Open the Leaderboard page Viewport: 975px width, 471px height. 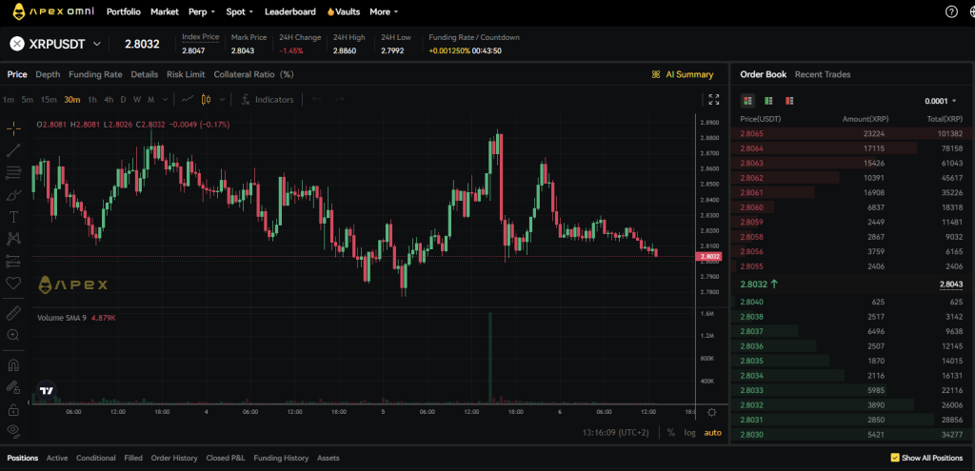click(289, 11)
